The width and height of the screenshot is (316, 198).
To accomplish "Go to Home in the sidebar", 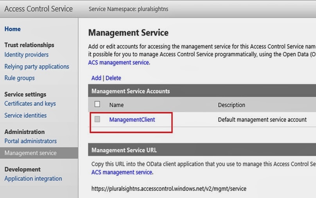I will 13,29.
